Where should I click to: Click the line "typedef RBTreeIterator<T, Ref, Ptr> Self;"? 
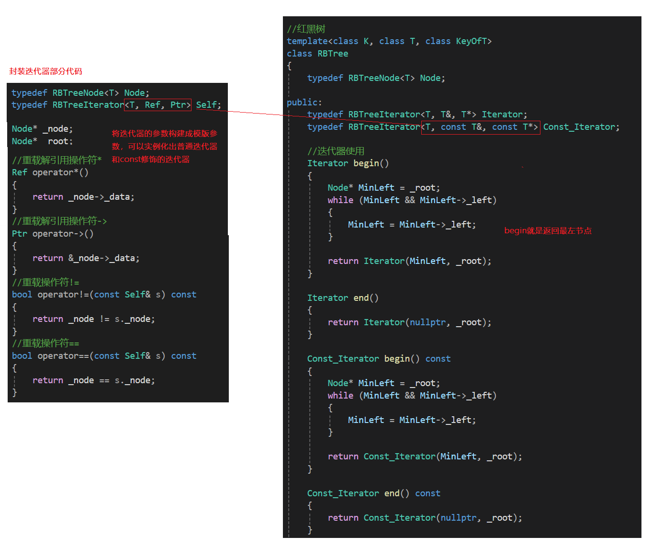116,105
